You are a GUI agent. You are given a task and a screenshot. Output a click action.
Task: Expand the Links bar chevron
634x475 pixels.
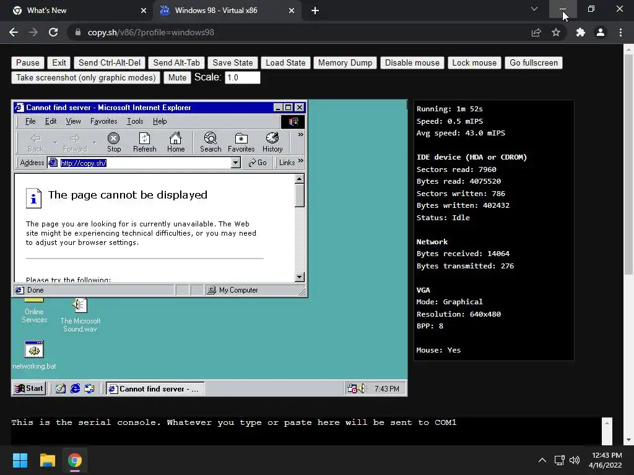tap(300, 161)
